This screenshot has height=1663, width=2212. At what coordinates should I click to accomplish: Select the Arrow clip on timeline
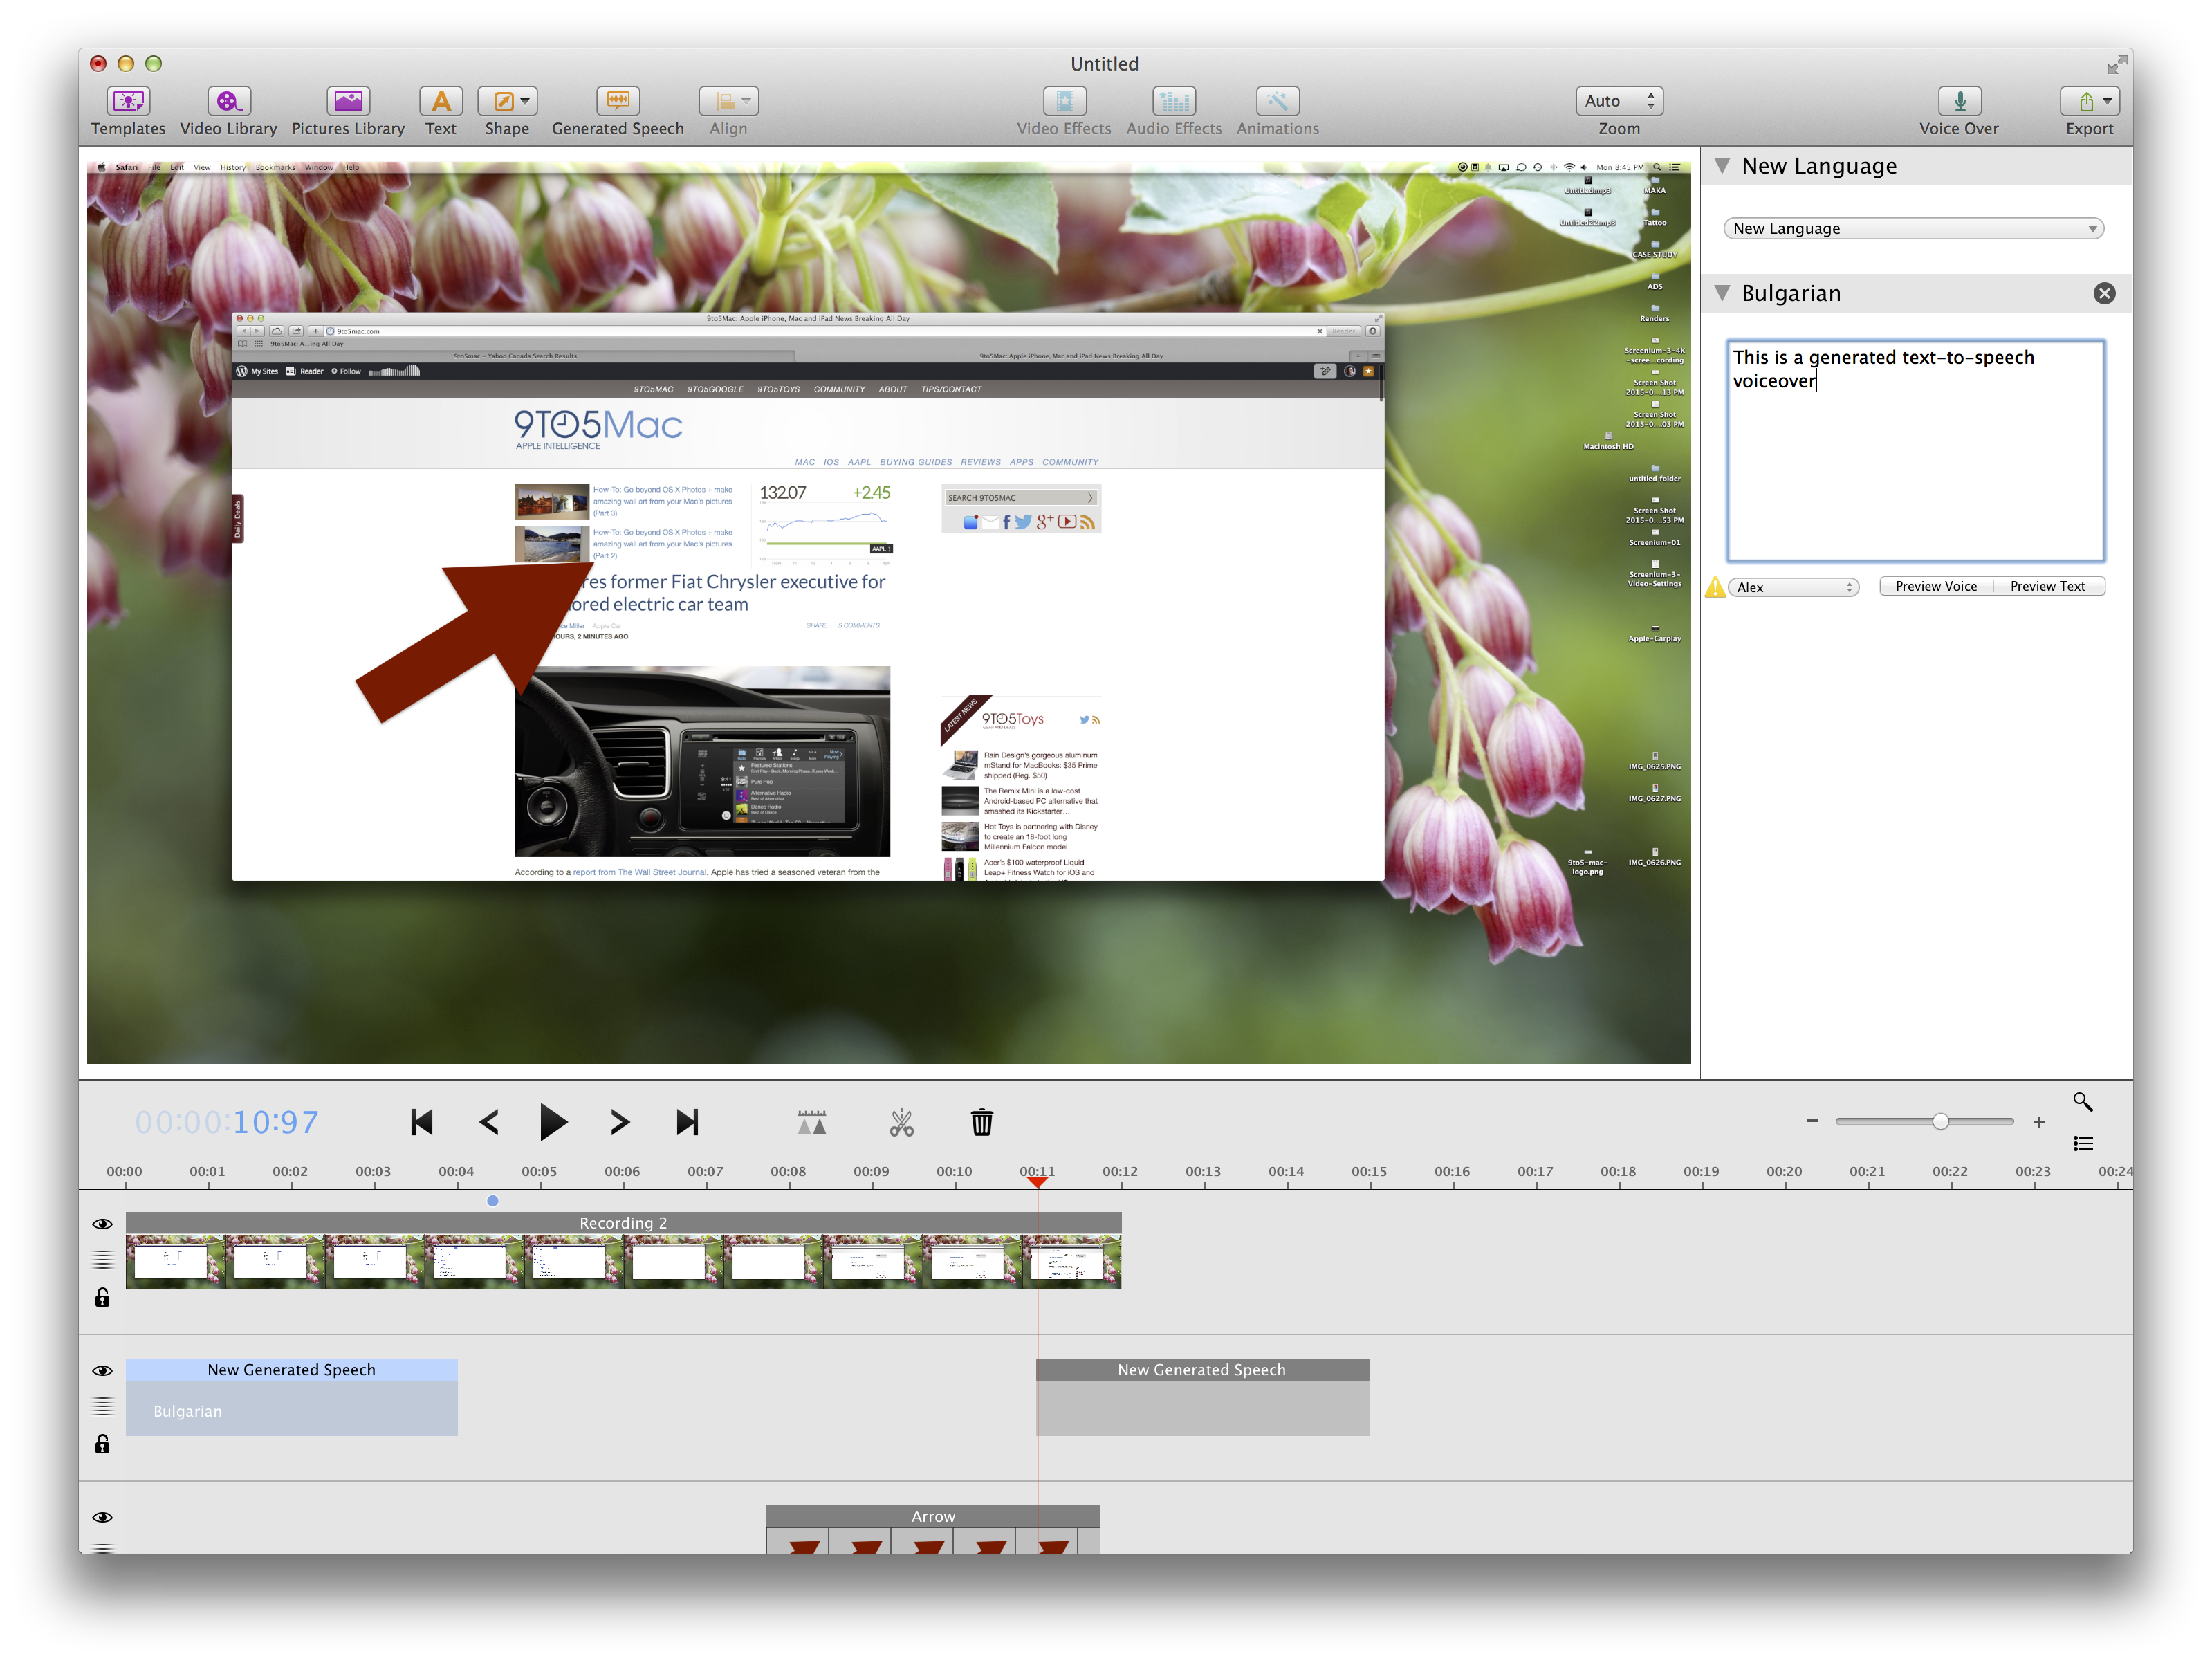click(932, 1517)
